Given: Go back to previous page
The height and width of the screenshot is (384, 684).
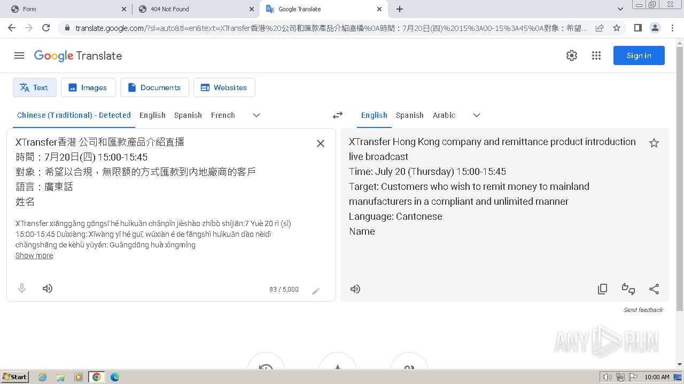Looking at the screenshot, I should click(12, 28).
